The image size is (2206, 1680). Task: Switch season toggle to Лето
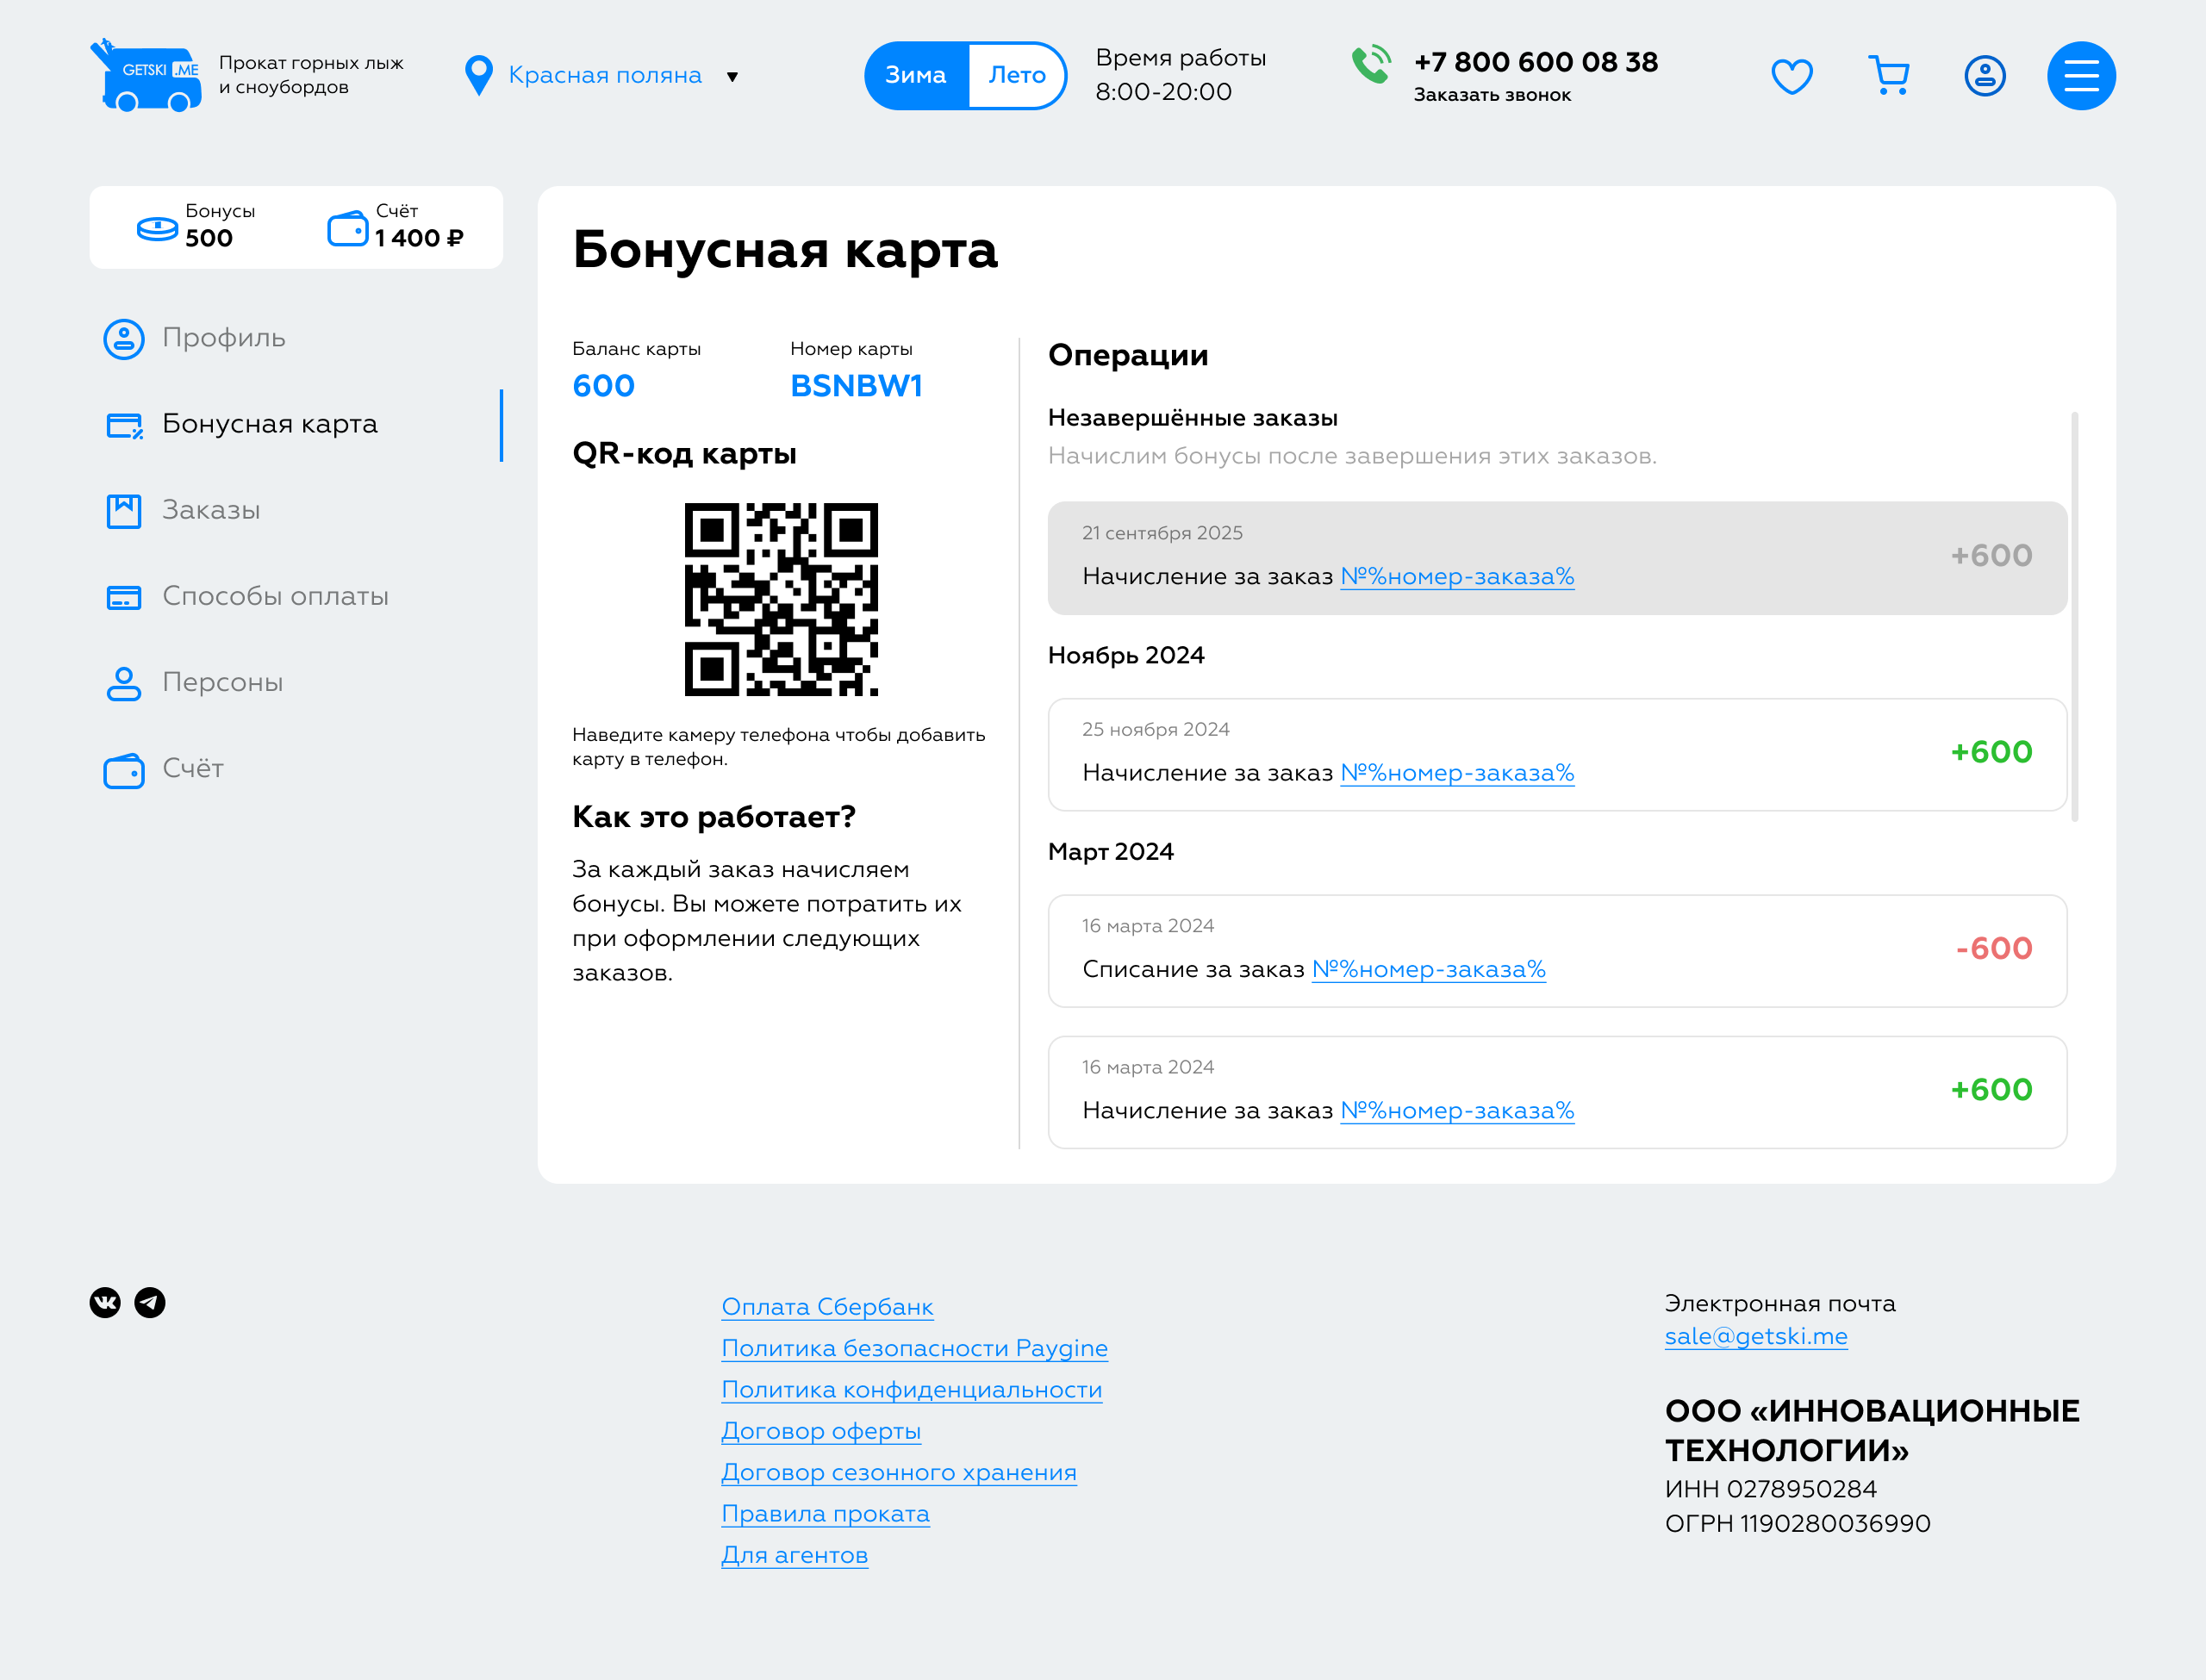pyautogui.click(x=1017, y=75)
